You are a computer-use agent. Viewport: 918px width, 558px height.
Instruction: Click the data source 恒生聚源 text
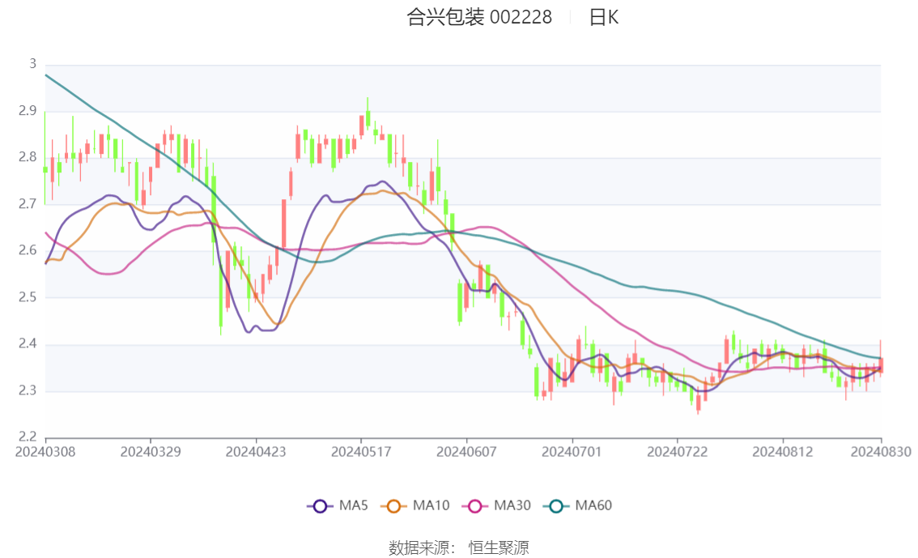(499, 547)
